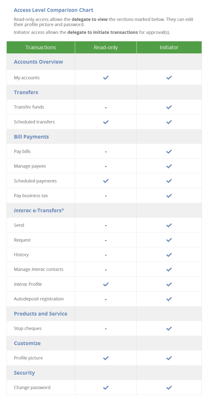This screenshot has width=208, height=398.
Task: Click the Initiator checkmark for Transfer funds
Action: (x=169, y=107)
